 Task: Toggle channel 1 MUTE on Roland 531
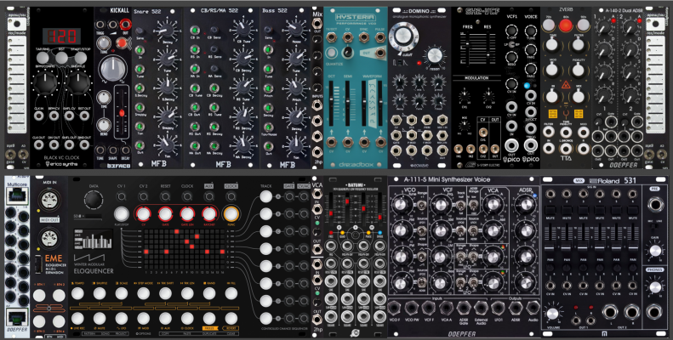(x=550, y=211)
